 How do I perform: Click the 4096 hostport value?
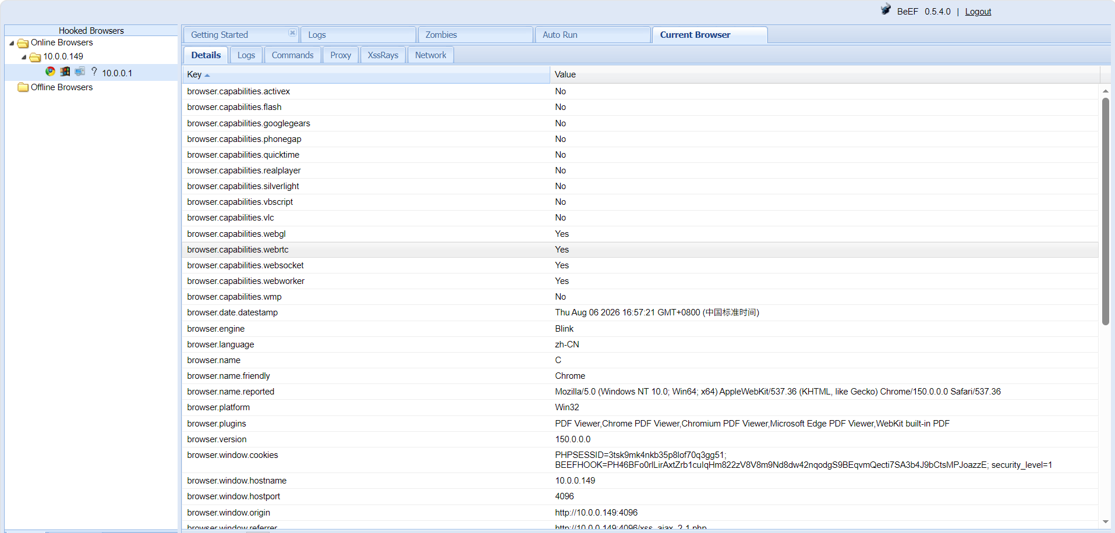[x=564, y=496]
